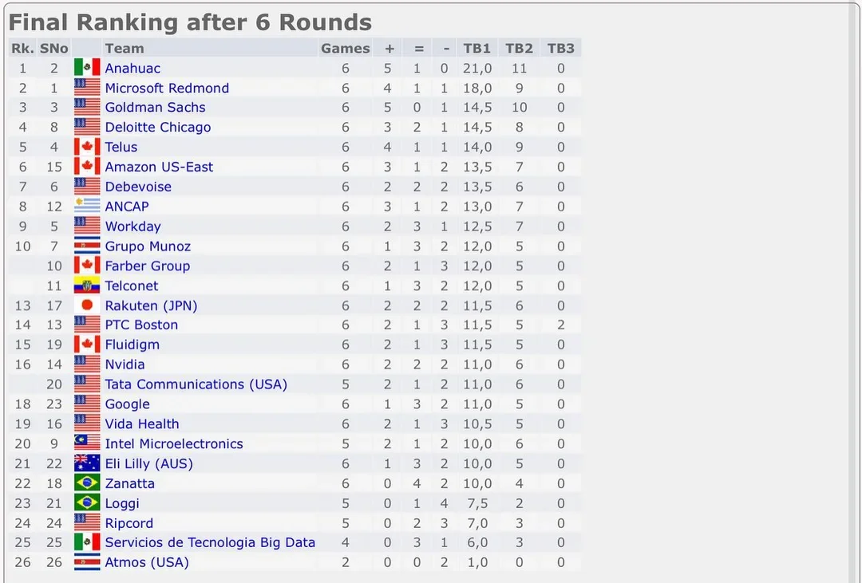862x583 pixels.
Task: Click the TB1 column header
Action: coord(477,49)
